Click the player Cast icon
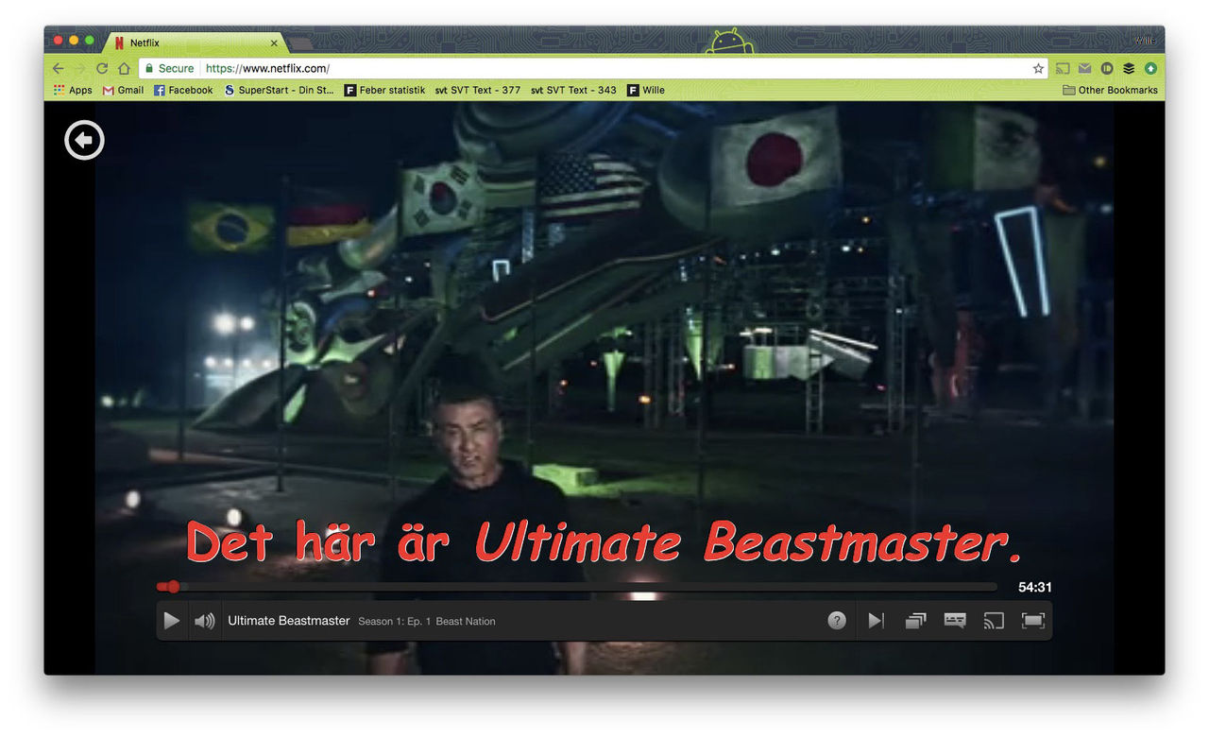The image size is (1209, 738). click(x=994, y=621)
